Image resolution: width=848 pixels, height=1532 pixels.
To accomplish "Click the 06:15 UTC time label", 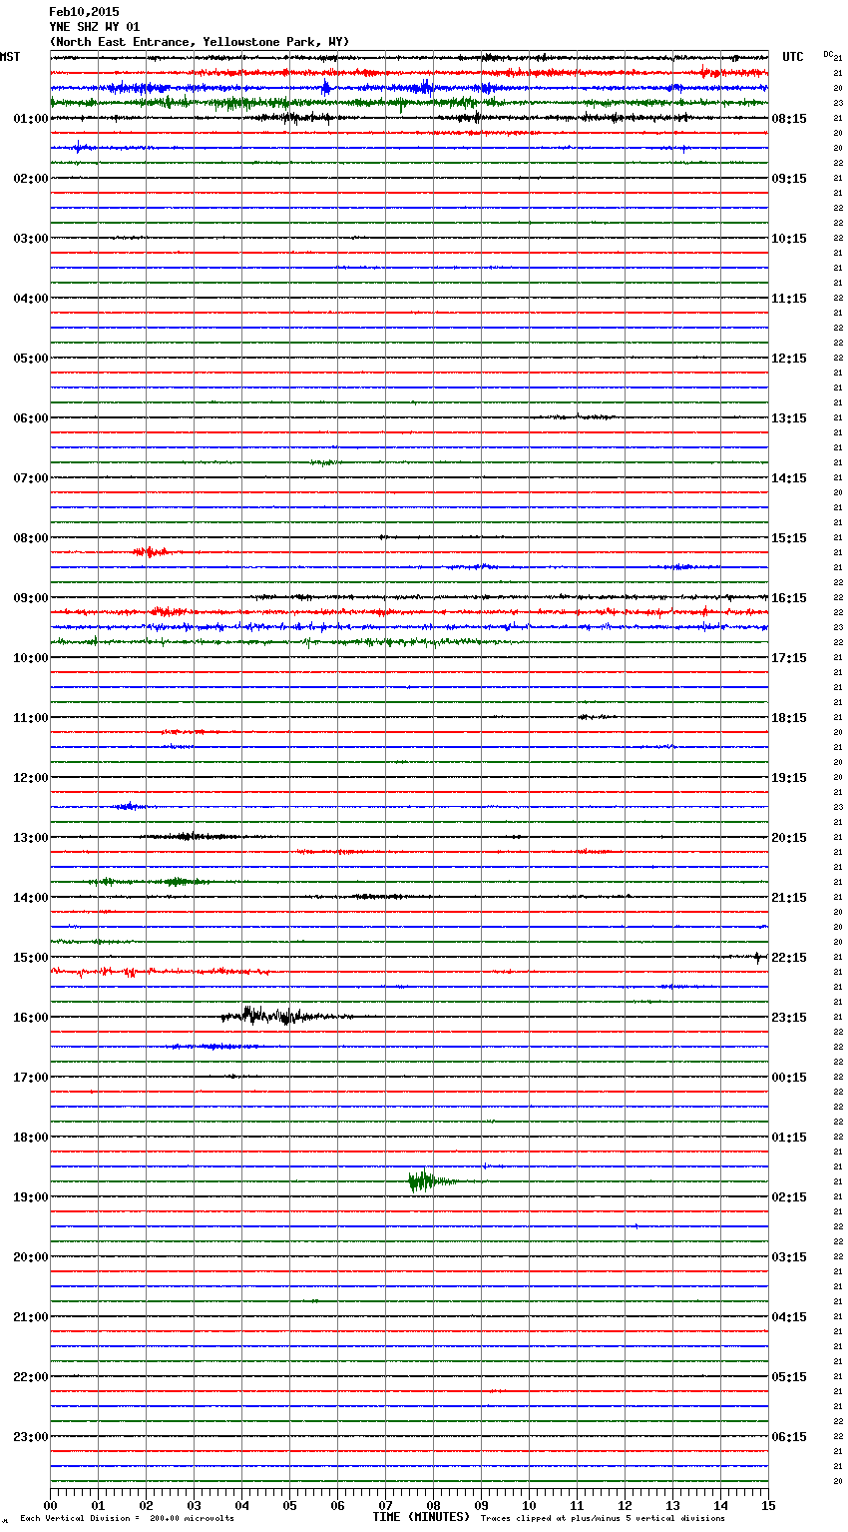I will coord(789,1437).
